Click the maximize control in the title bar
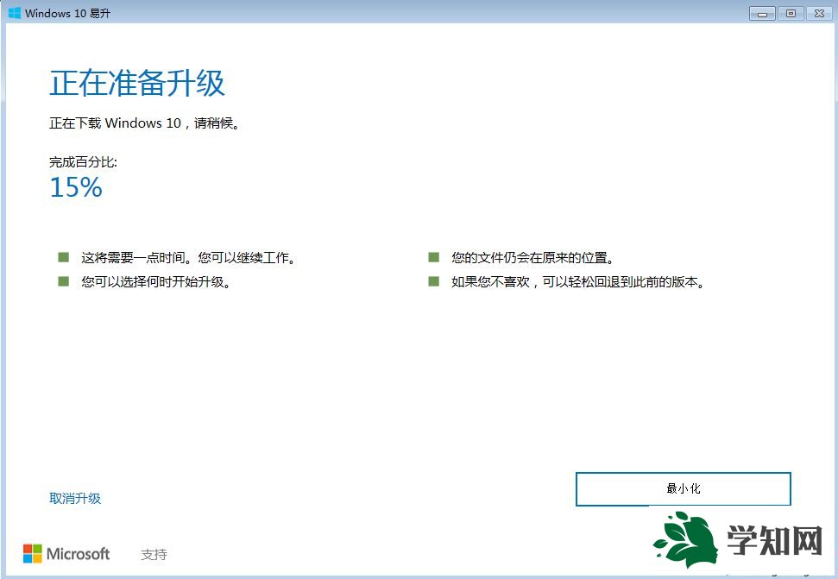 (790, 13)
